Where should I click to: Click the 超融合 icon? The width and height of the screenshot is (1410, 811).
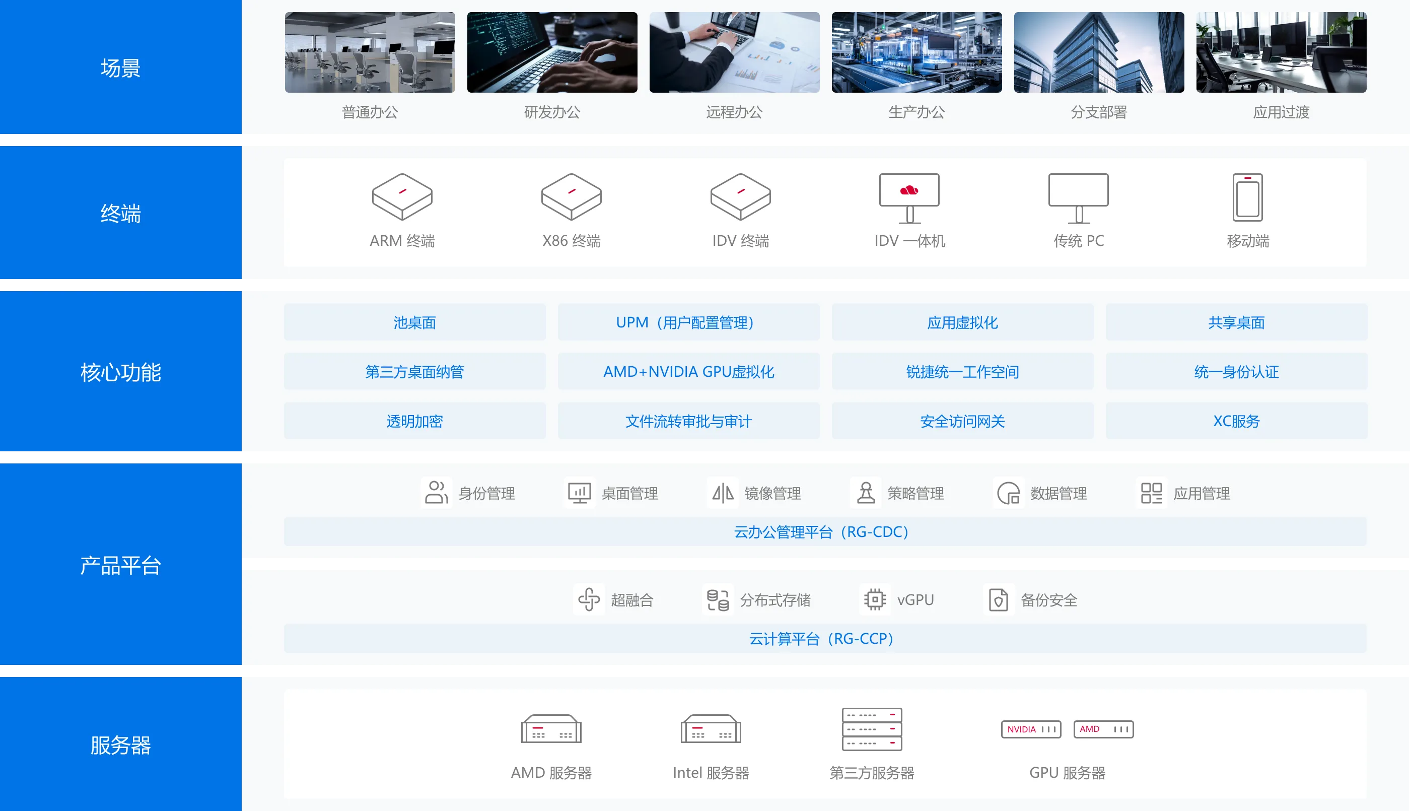point(588,600)
